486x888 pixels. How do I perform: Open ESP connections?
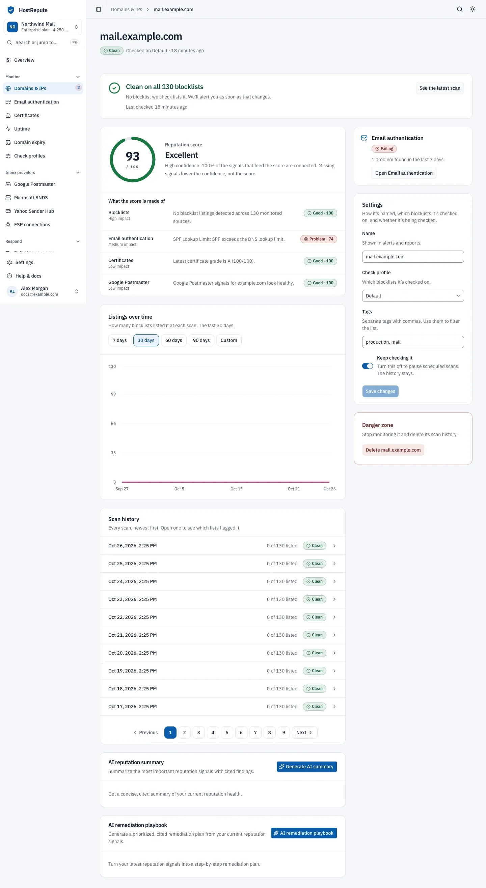coord(43,224)
